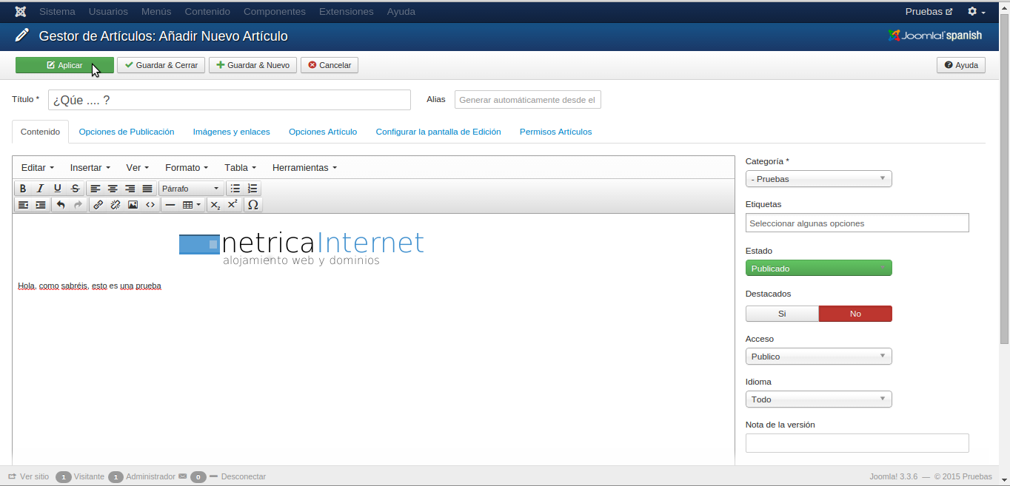Viewport: 1010px width, 486px height.
Task: Justify the text
Action: point(147,189)
